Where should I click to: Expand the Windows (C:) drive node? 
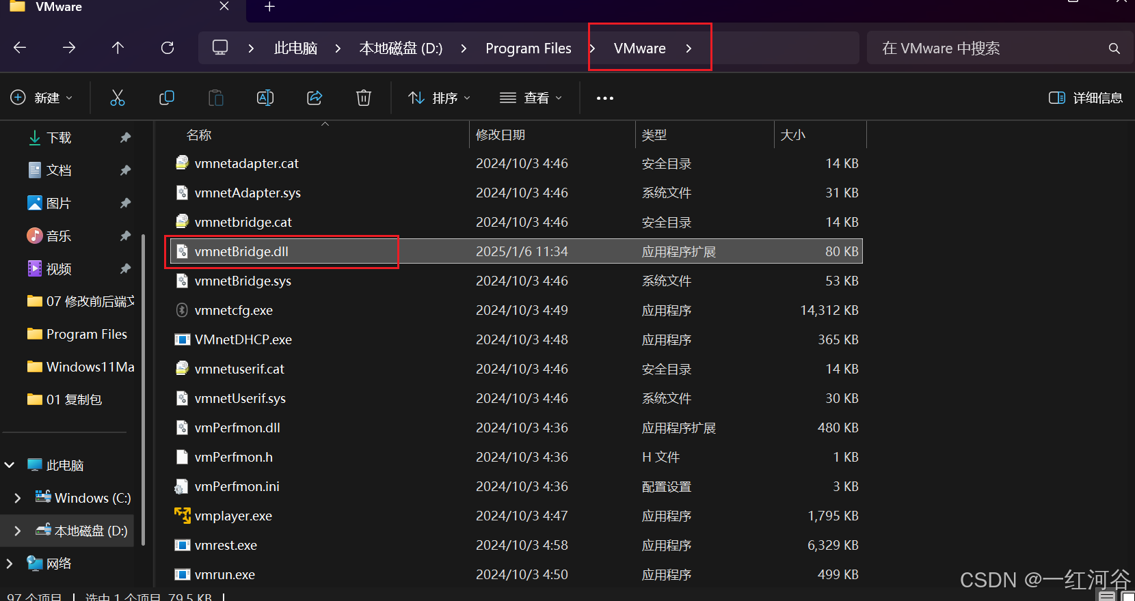click(x=18, y=498)
